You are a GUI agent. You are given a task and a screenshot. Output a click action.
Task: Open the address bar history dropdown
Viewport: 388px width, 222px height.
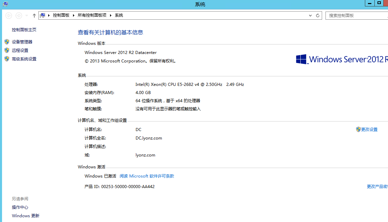(x=310, y=16)
